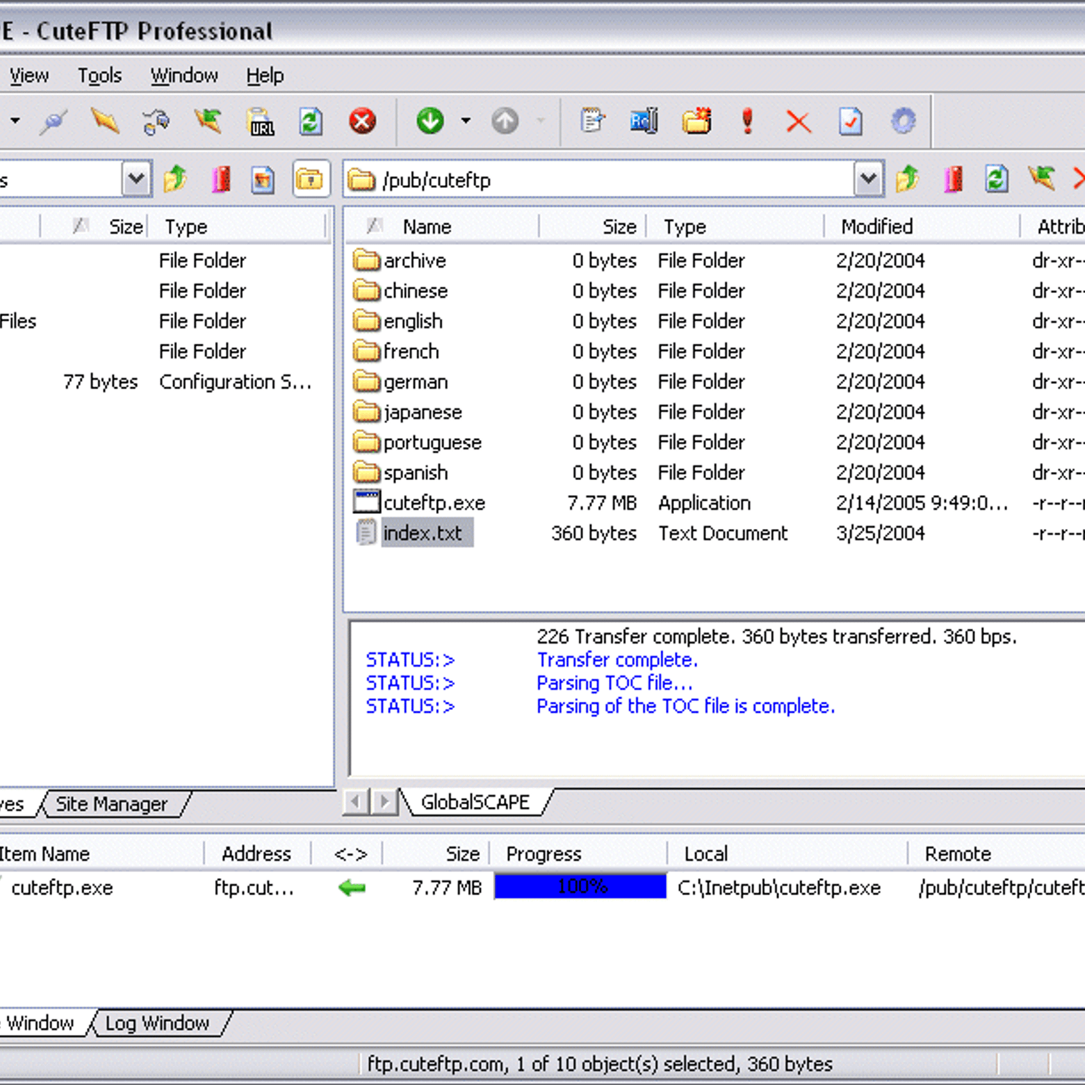Open the dropdown arrow next to Download

coord(466,121)
